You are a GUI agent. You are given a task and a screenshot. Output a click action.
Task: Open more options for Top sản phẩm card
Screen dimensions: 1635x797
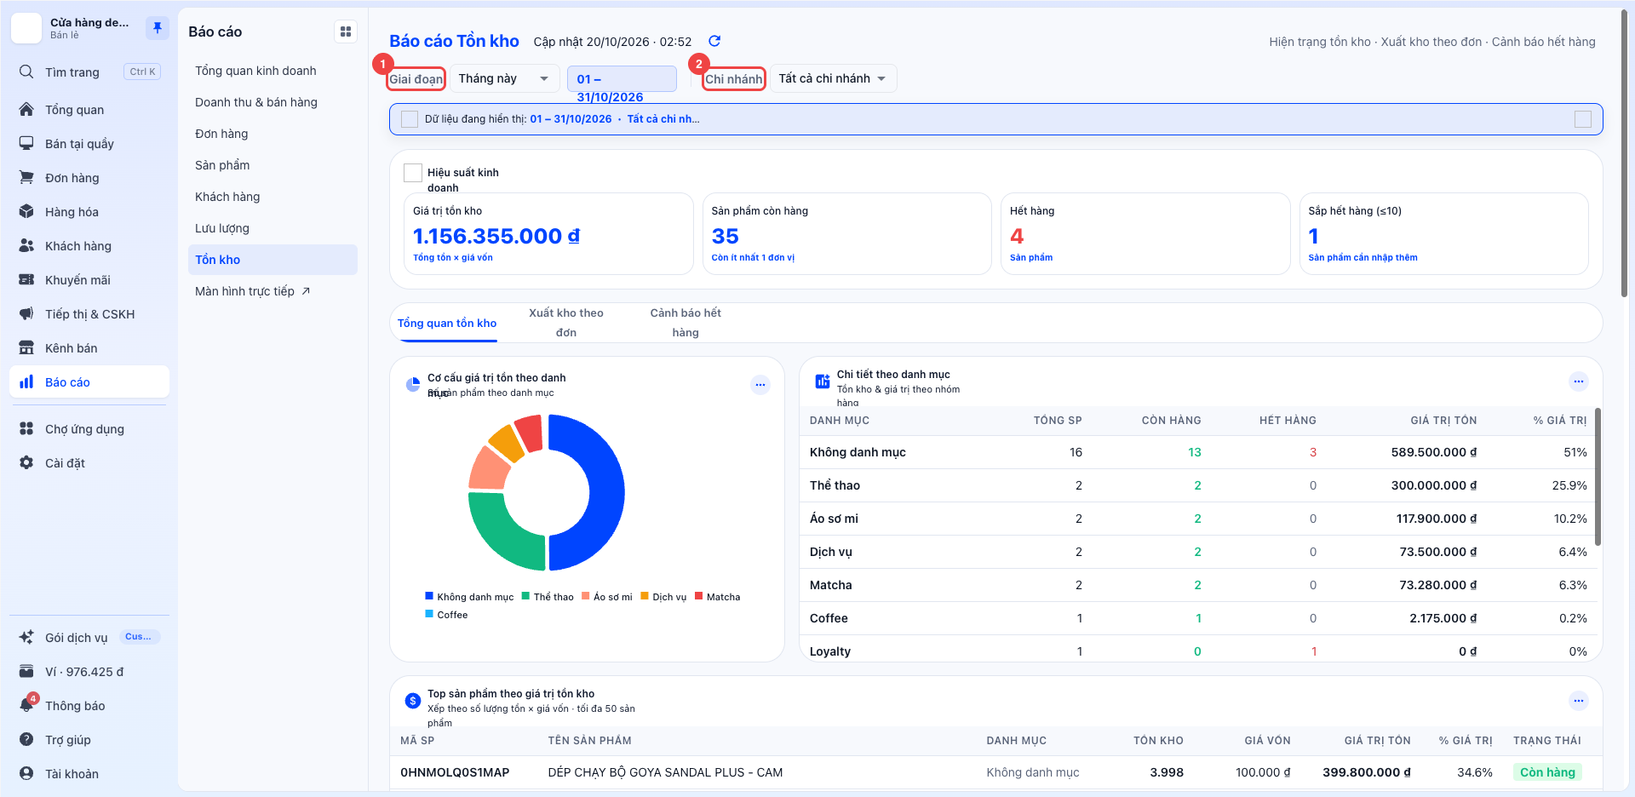click(x=1579, y=701)
